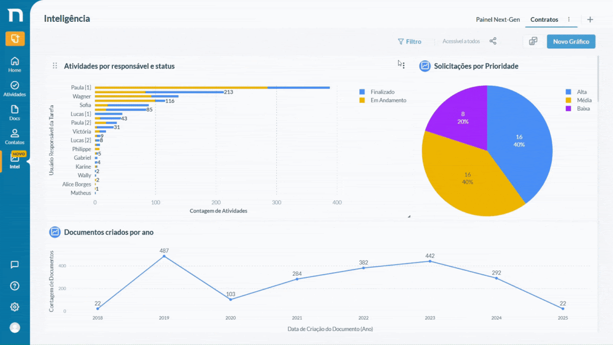Click the 2024 data point labeled 292
The width and height of the screenshot is (613, 345).
click(496, 278)
